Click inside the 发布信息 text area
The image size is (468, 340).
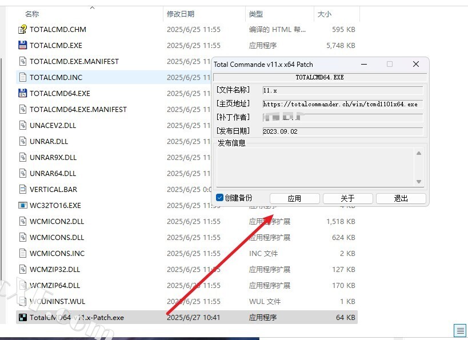pos(316,167)
